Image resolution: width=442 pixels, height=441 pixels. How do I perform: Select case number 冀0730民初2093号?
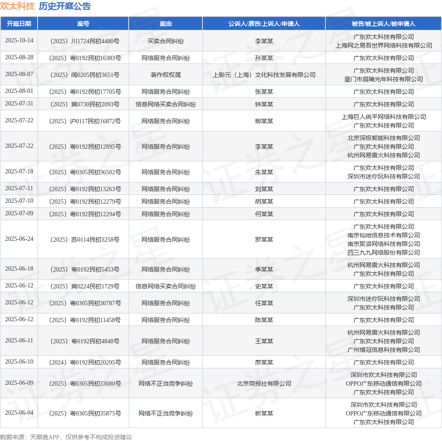coord(85,105)
